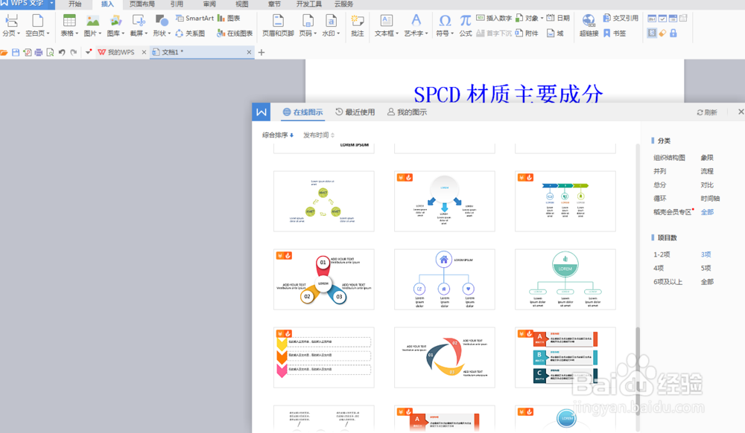Expand the 形状 dropdown arrow
The image size is (745, 433).
pos(169,33)
